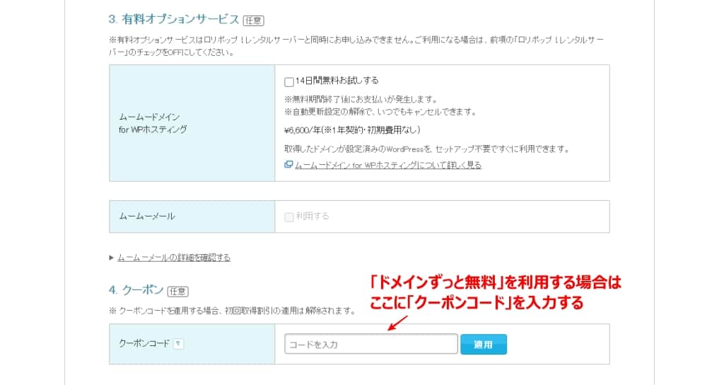Check the 14日間無料お試しする checkbox
Screen dimensions: 724x385
click(x=289, y=82)
